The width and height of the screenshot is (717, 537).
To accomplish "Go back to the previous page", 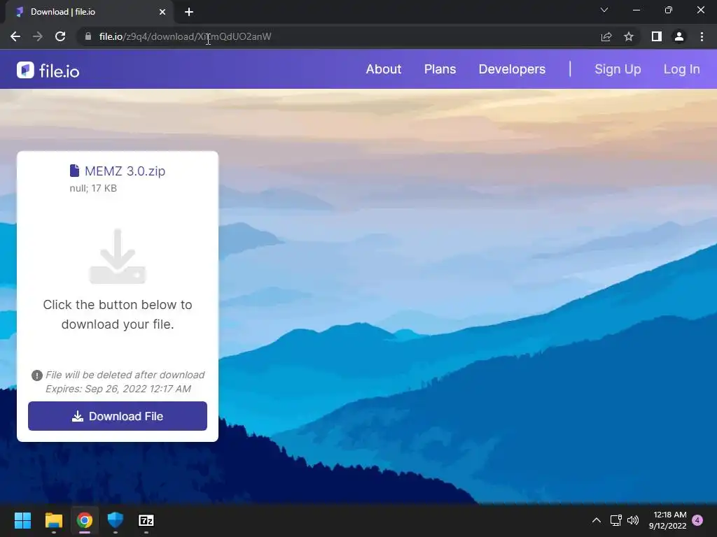I will 15,36.
